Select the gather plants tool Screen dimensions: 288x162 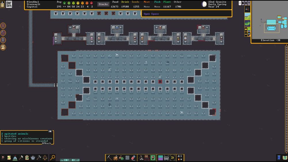122,158
